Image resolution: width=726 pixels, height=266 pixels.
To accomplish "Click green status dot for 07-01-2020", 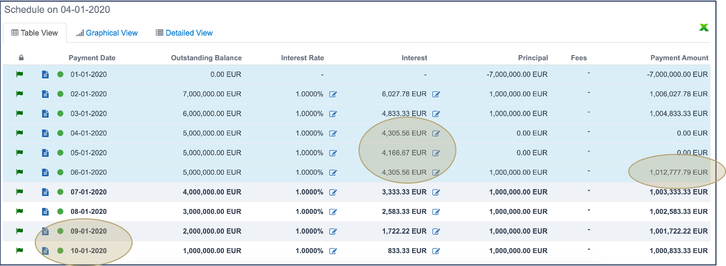I will (x=60, y=192).
